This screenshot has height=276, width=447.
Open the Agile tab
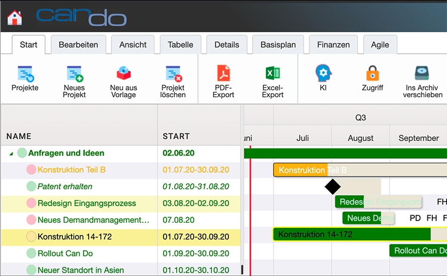[380, 44]
